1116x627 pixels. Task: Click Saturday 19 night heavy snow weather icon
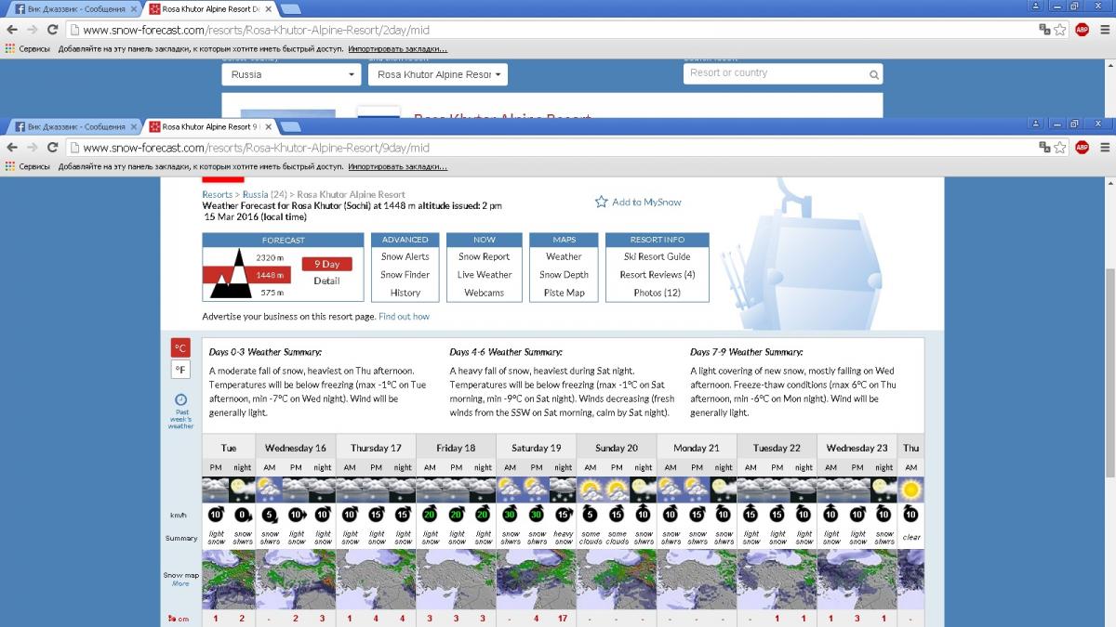(x=563, y=490)
